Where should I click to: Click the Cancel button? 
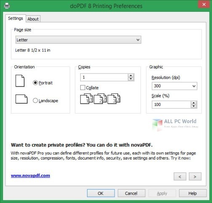(131, 193)
